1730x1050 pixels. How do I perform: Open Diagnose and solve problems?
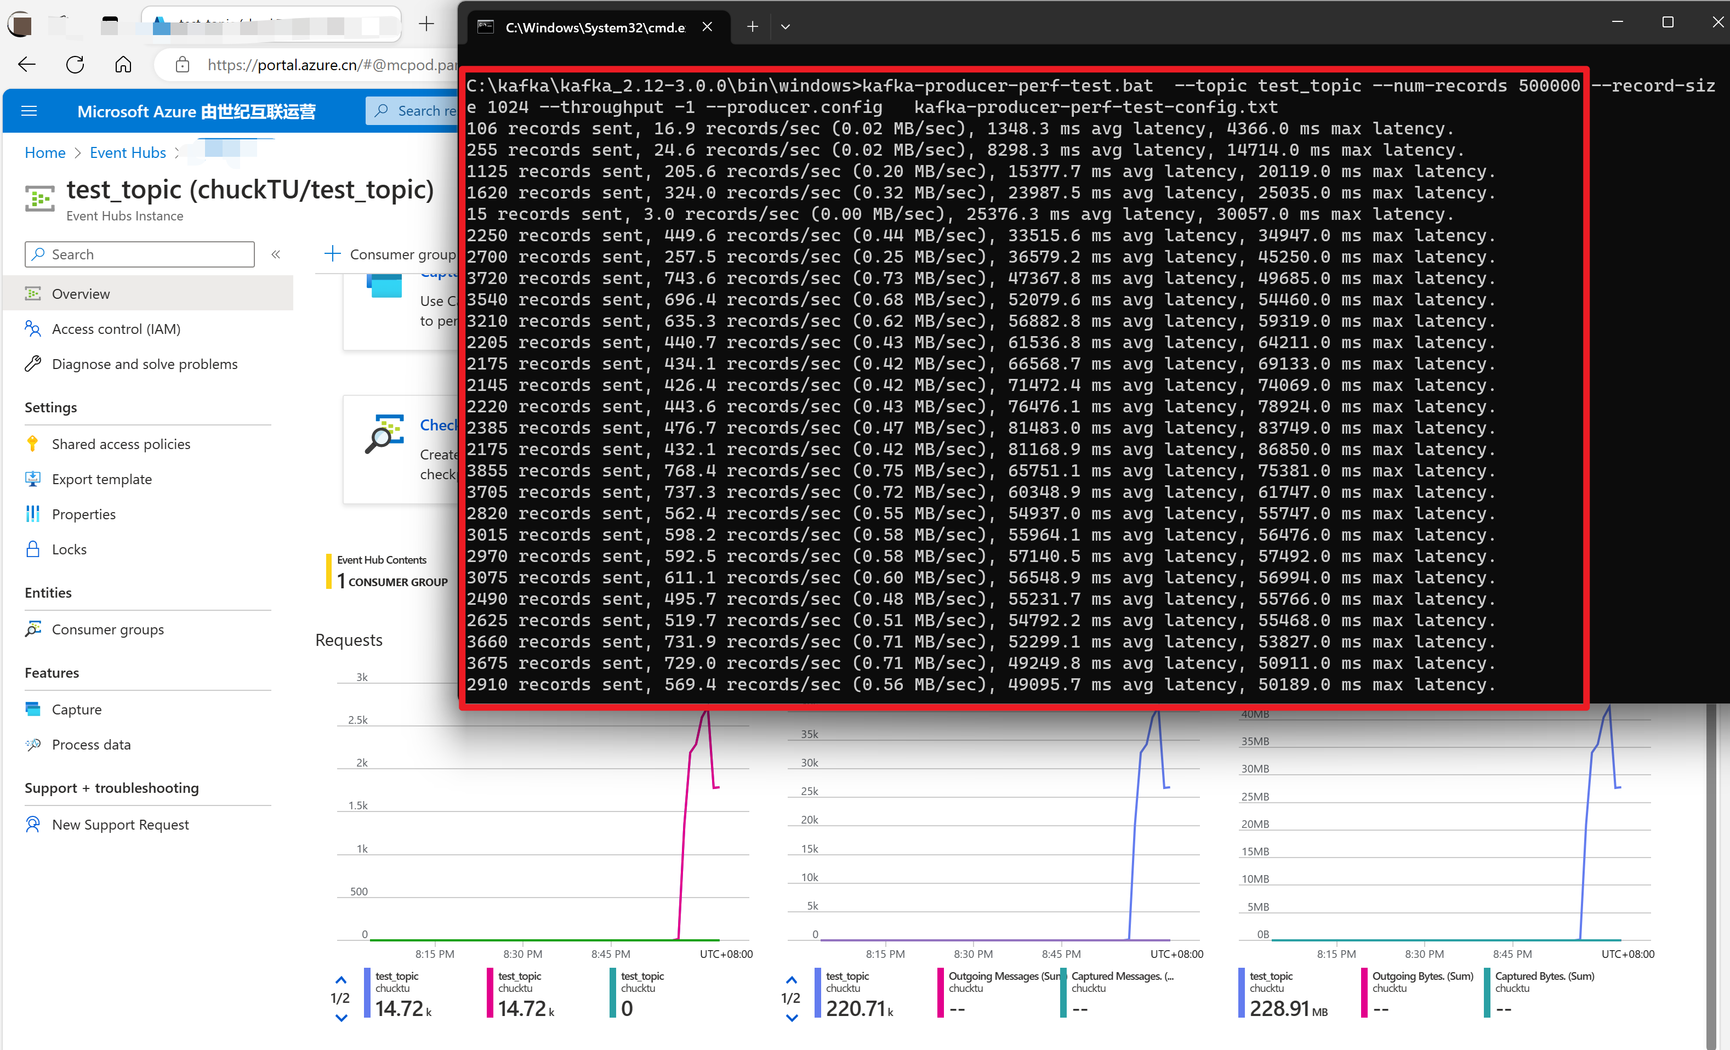(144, 364)
